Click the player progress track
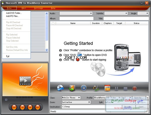This screenshot has width=151, height=115. click(x=25, y=100)
